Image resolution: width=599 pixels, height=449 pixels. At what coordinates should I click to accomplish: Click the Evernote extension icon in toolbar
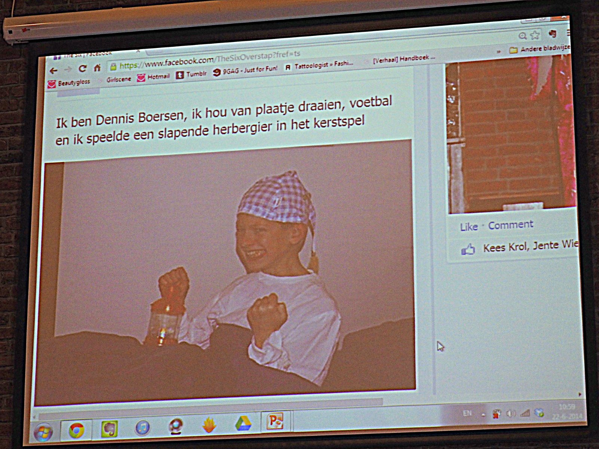552,34
